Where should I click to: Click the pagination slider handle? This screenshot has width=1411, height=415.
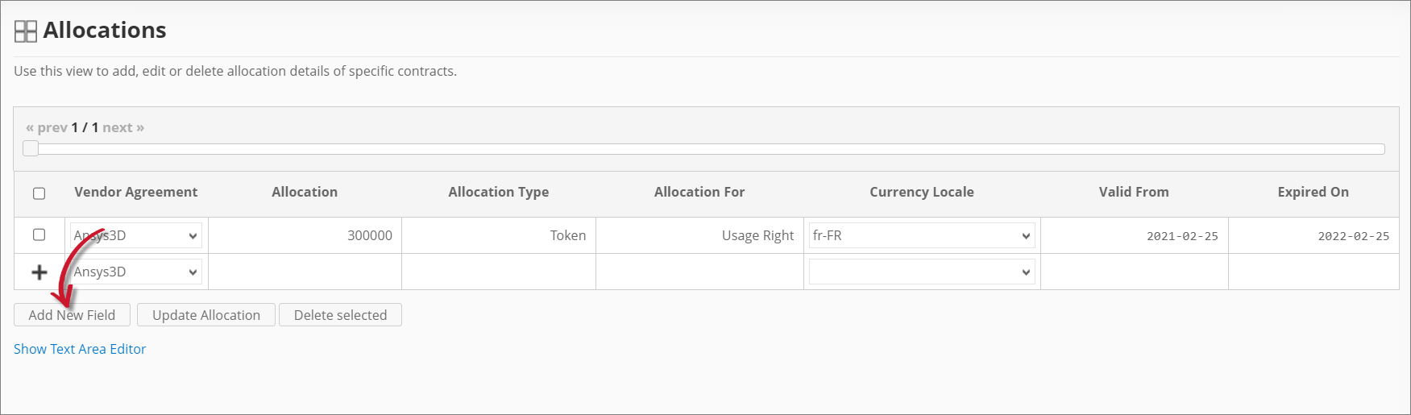coord(31,148)
